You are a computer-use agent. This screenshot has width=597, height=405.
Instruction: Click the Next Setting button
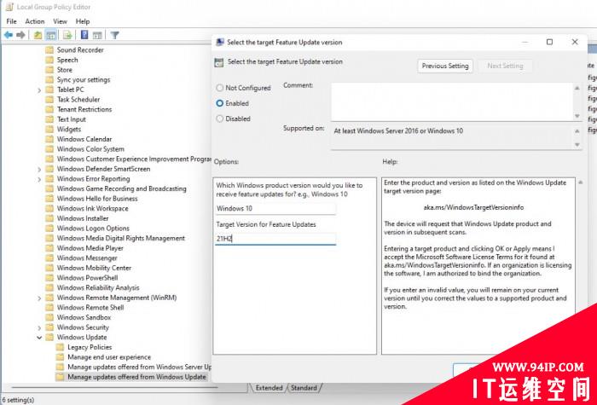click(x=505, y=66)
